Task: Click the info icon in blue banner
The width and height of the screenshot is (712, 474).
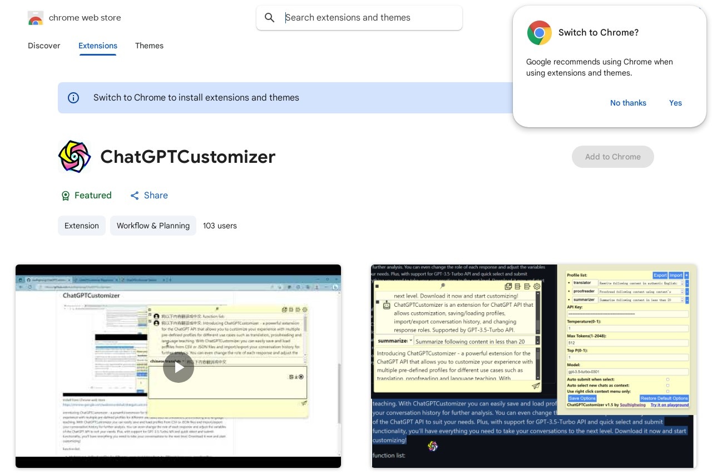Action: click(73, 98)
